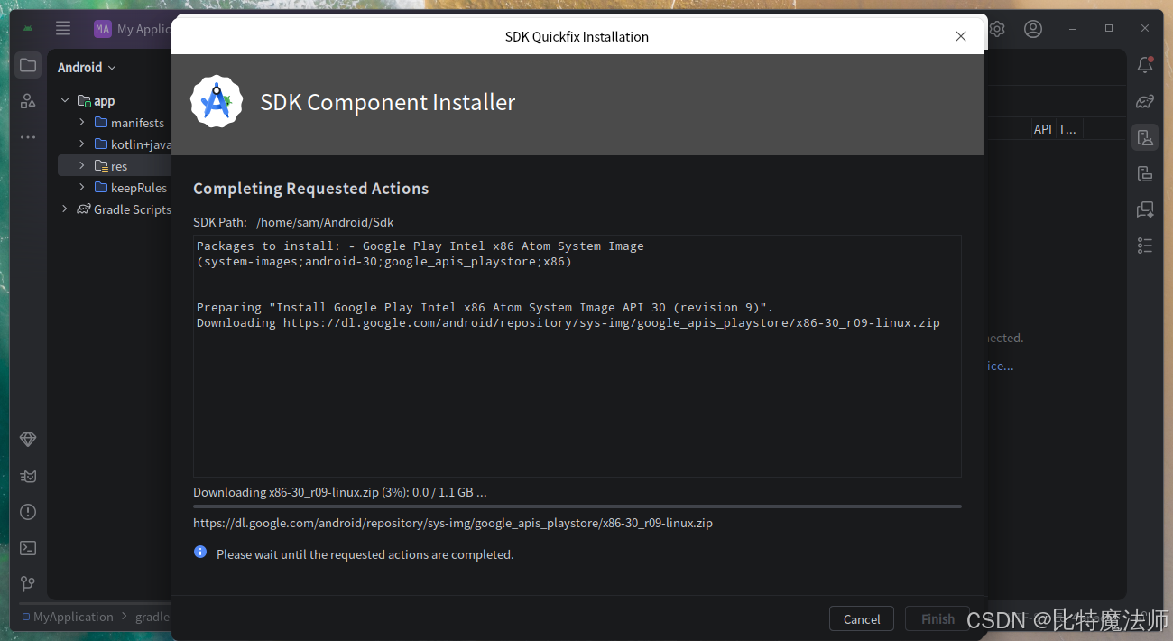
Task: Open the list-style tool window icon in right sidebar
Action: coord(1145,246)
